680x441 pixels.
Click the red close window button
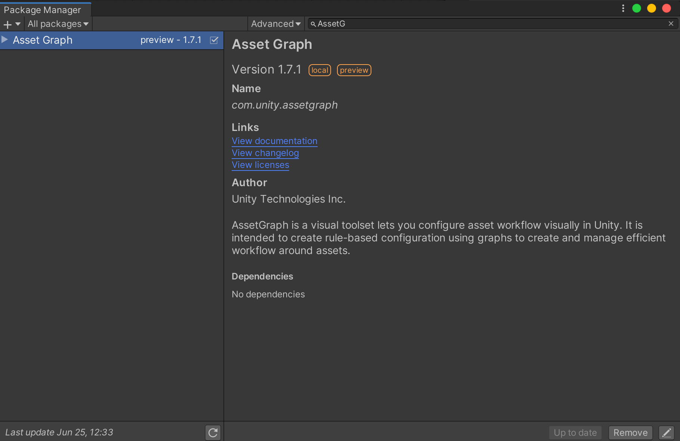pyautogui.click(x=667, y=8)
